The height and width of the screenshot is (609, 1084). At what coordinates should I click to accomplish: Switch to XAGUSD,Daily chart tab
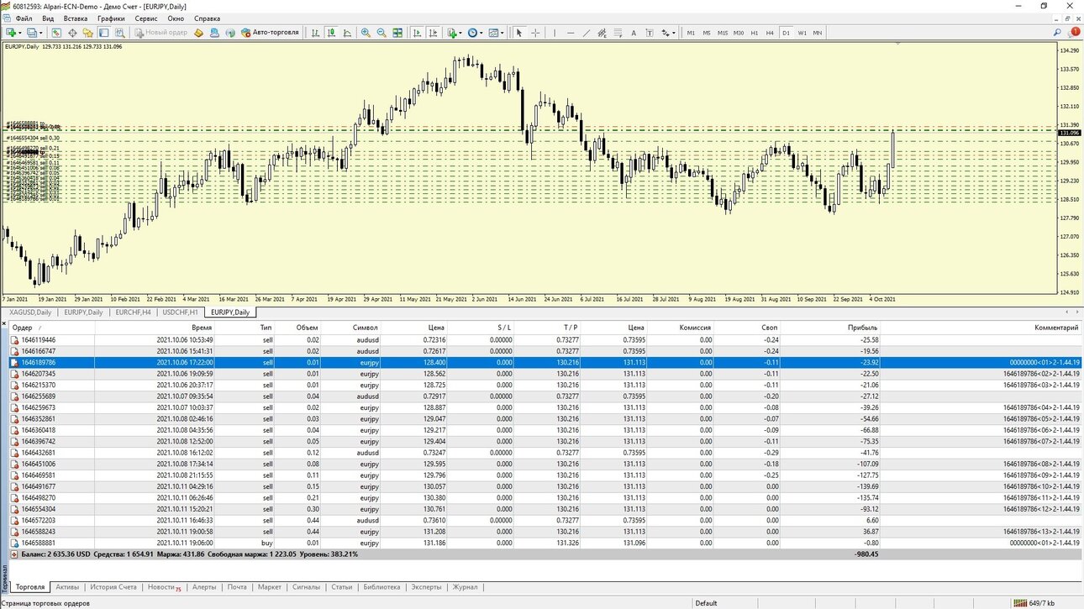pos(30,312)
